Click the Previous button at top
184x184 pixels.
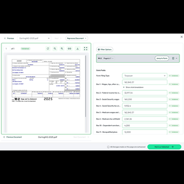coord(9,38)
